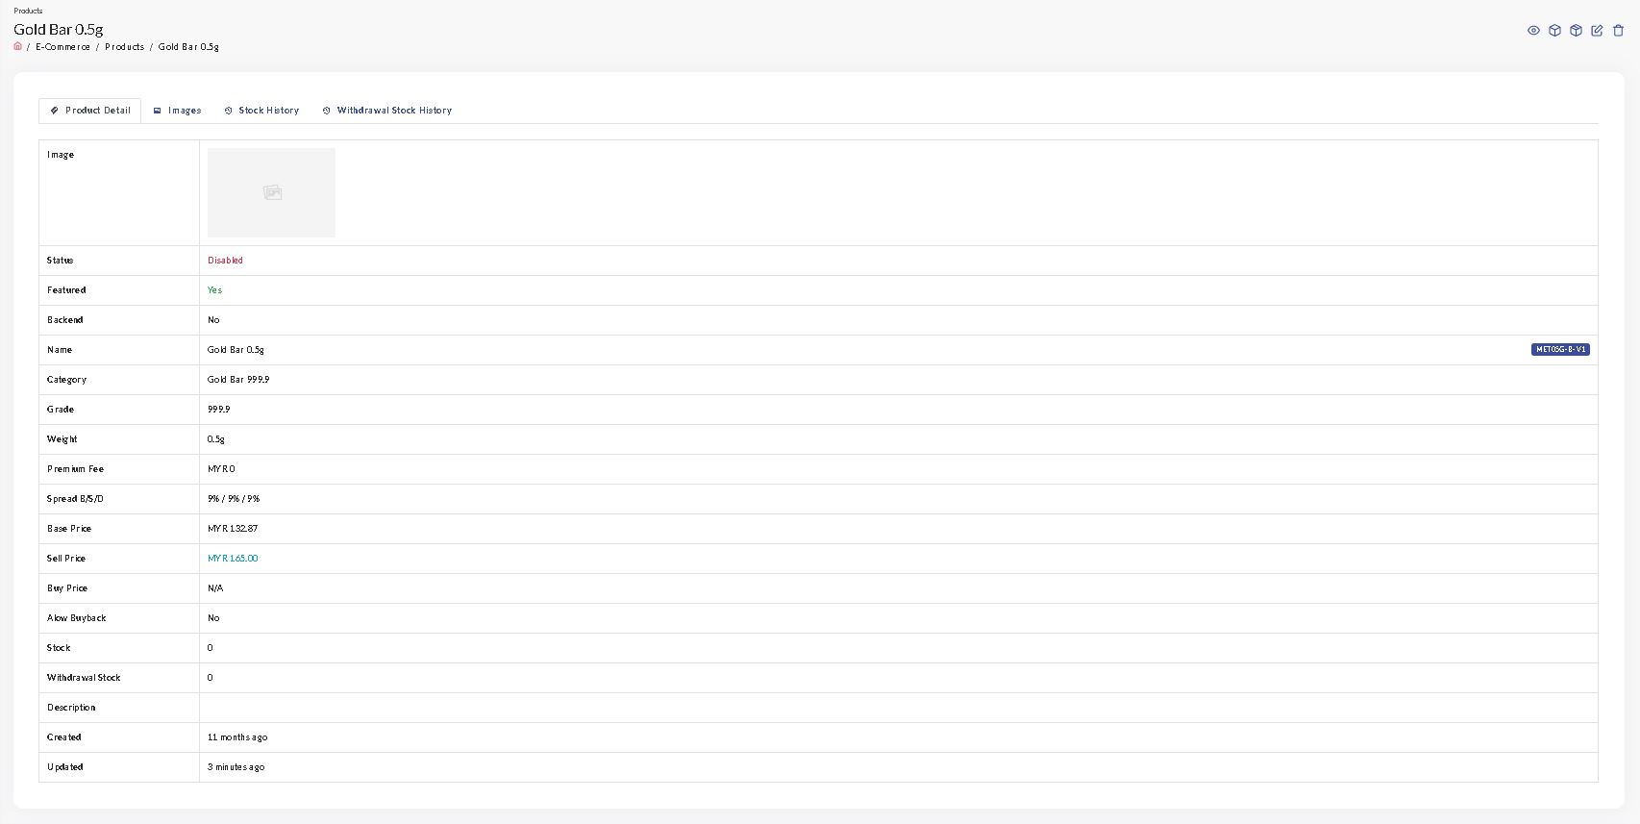Click the Premium Fee MYR 0 value

tap(221, 469)
